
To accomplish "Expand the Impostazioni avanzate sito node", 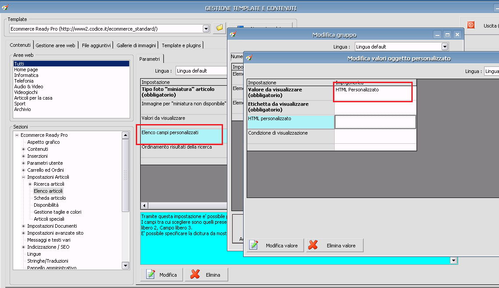I will 23,233.
